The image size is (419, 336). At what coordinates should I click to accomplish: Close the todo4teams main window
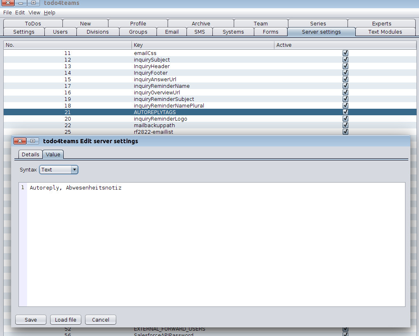8,3
